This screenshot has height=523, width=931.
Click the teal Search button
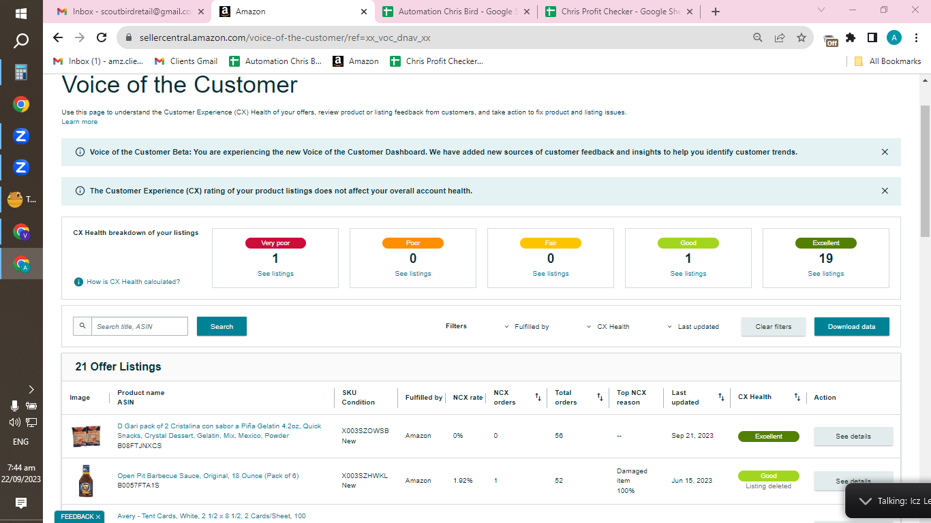coord(222,326)
